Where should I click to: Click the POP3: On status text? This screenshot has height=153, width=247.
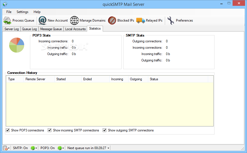(x=47, y=148)
